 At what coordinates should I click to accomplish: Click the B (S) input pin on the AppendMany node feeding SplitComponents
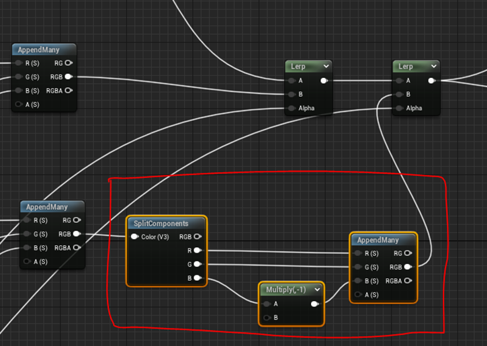[27, 247]
